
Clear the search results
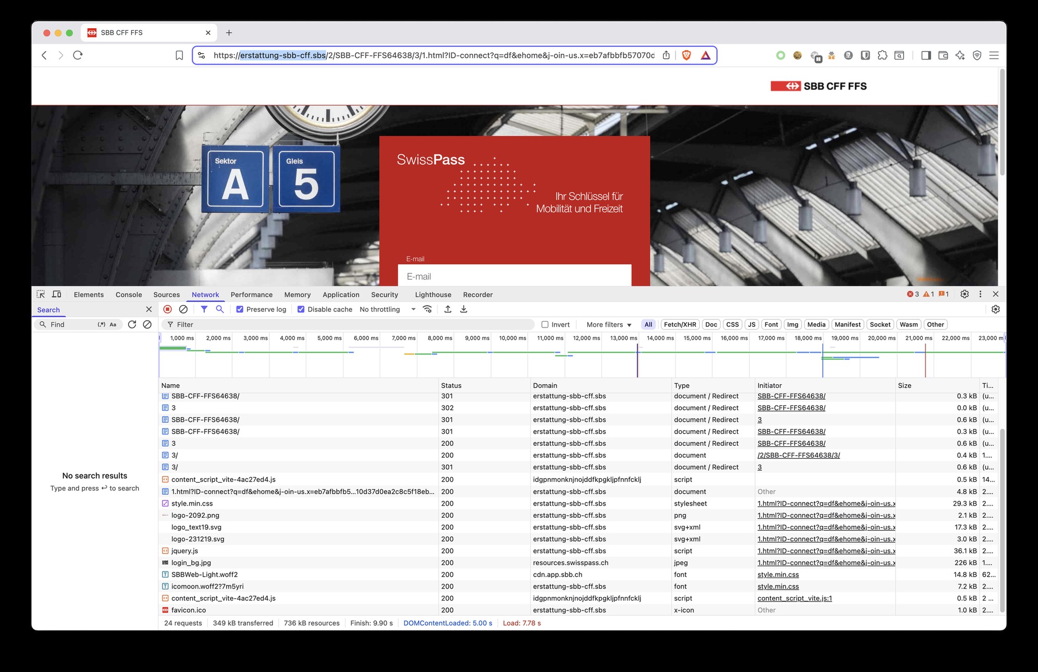coord(147,324)
